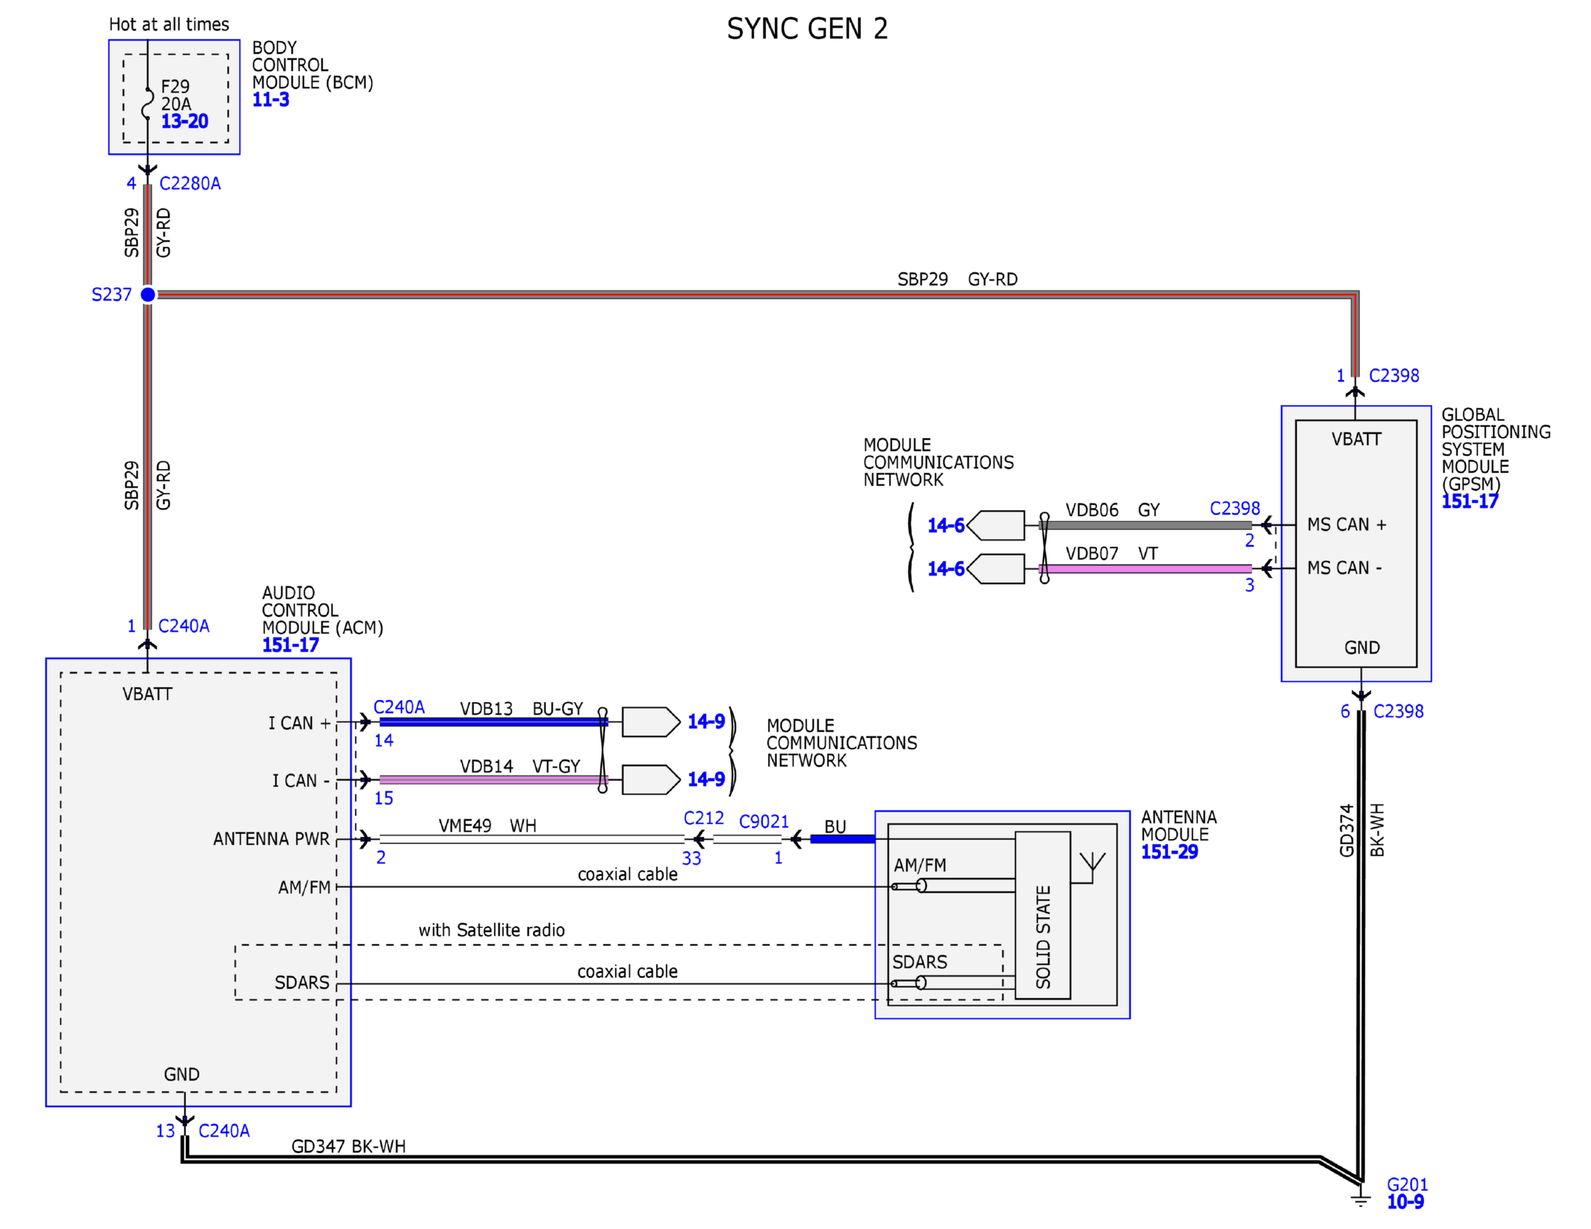Select the horizontal "SBP29 GY-RD" wire label
The height and width of the screenshot is (1229, 1591).
tap(957, 279)
